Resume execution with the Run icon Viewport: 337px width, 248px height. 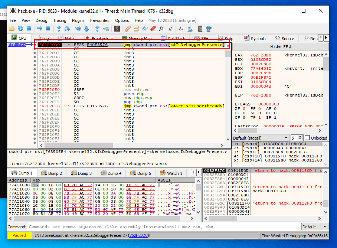39,28
